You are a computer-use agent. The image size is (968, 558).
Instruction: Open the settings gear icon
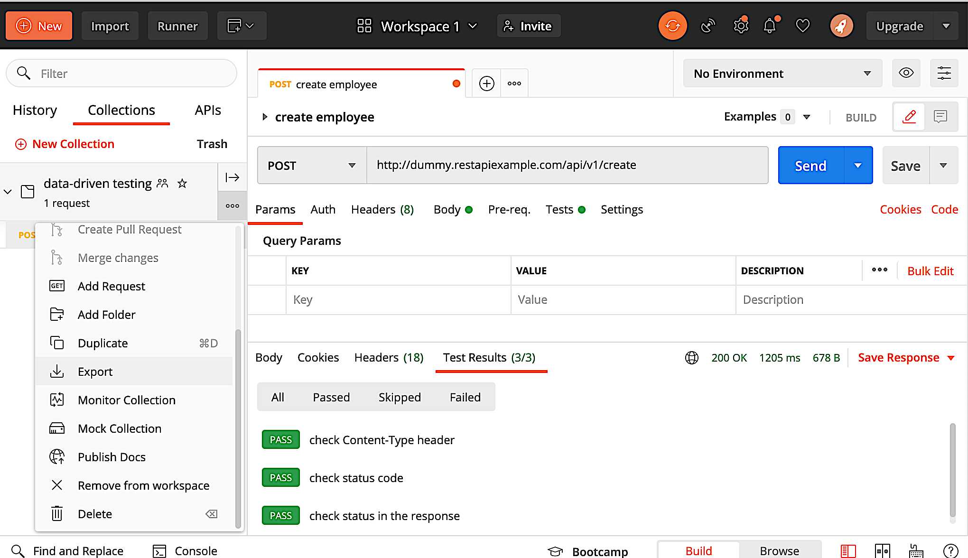741,26
